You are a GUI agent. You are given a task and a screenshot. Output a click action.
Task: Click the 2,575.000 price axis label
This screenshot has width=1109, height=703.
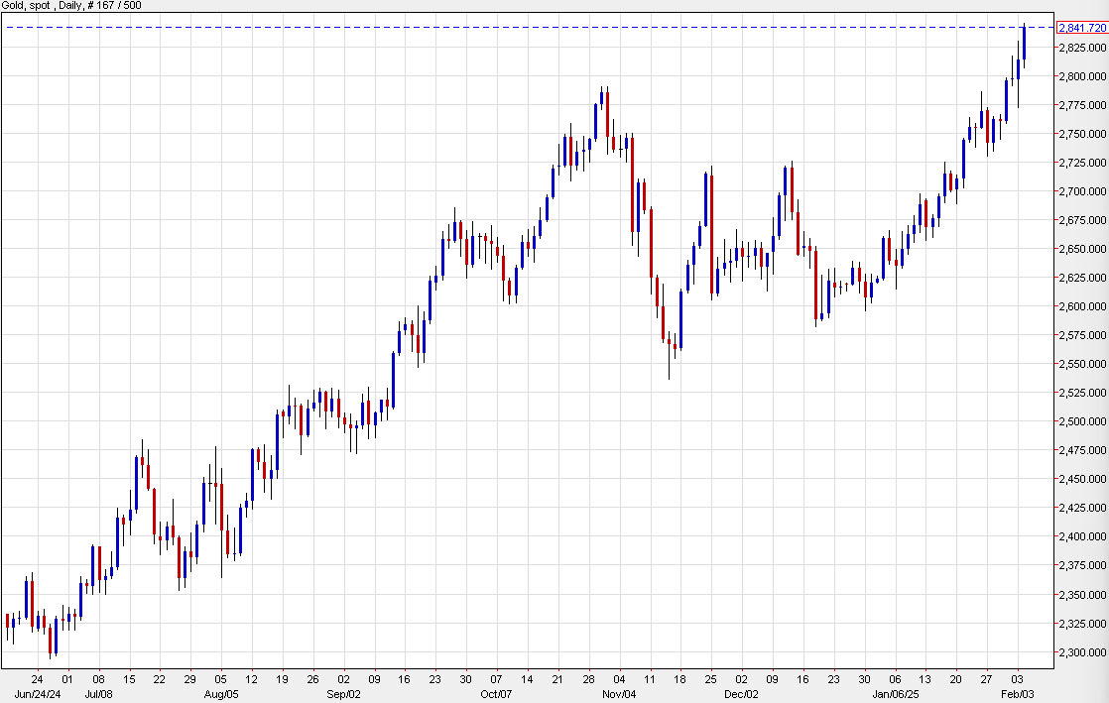click(1082, 335)
